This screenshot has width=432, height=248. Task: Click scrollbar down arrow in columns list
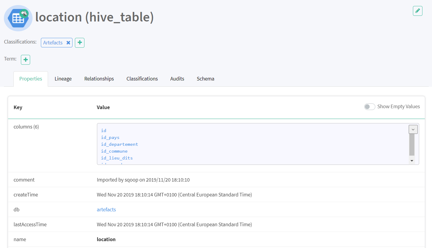[x=412, y=161]
